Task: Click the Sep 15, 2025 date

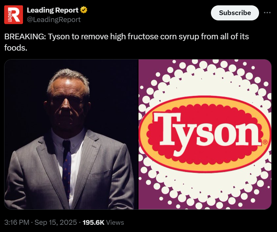Action: coord(56,222)
